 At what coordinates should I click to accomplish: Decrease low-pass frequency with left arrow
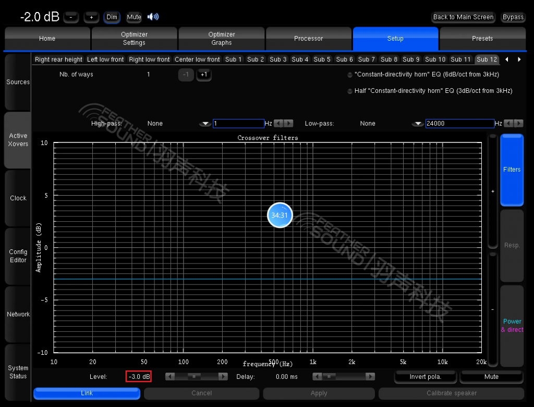(509, 124)
